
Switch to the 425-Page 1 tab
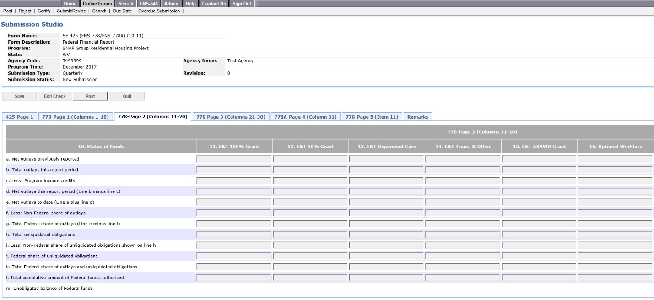[x=19, y=117]
